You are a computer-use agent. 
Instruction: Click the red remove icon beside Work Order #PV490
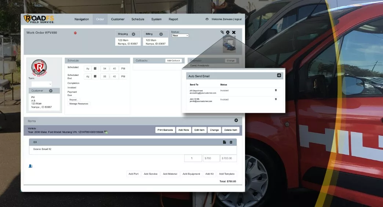click(75, 33)
